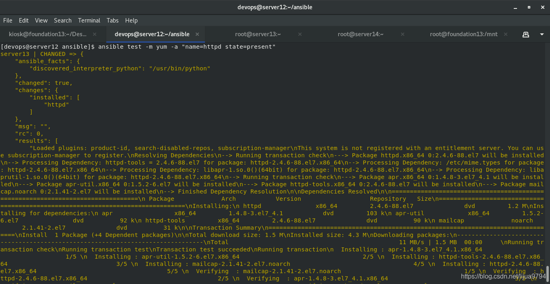Close the kiosk@foundation13 tab
Image resolution: width=550 pixels, height=284 pixels.
(95, 34)
